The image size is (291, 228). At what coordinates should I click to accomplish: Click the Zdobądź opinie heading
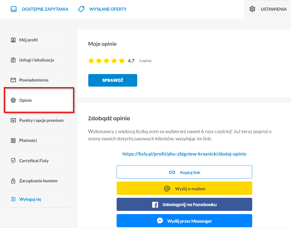(109, 118)
